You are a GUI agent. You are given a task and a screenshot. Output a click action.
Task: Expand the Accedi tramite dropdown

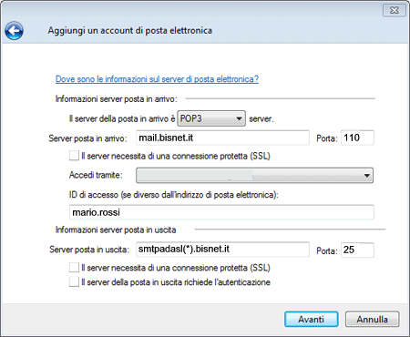pyautogui.click(x=254, y=176)
